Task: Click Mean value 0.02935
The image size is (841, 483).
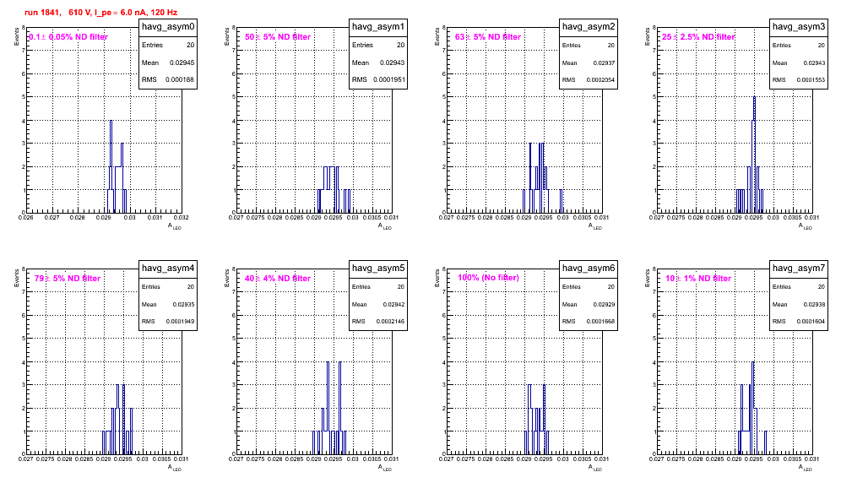Action: pyautogui.click(x=183, y=305)
